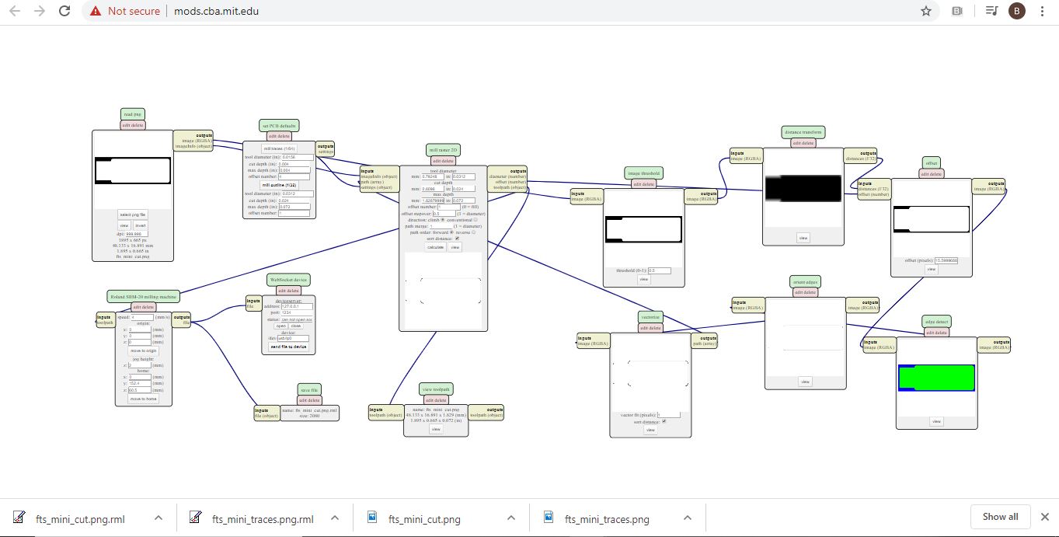This screenshot has width=1059, height=537.
Task: Click send file to device button
Action: tap(288, 347)
